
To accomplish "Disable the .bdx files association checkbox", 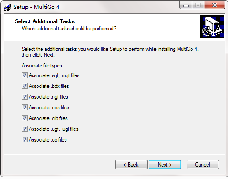I will pyautogui.click(x=25, y=86).
